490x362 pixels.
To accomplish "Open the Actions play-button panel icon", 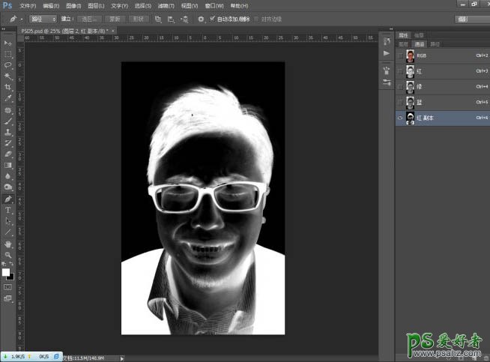I will coord(386,53).
